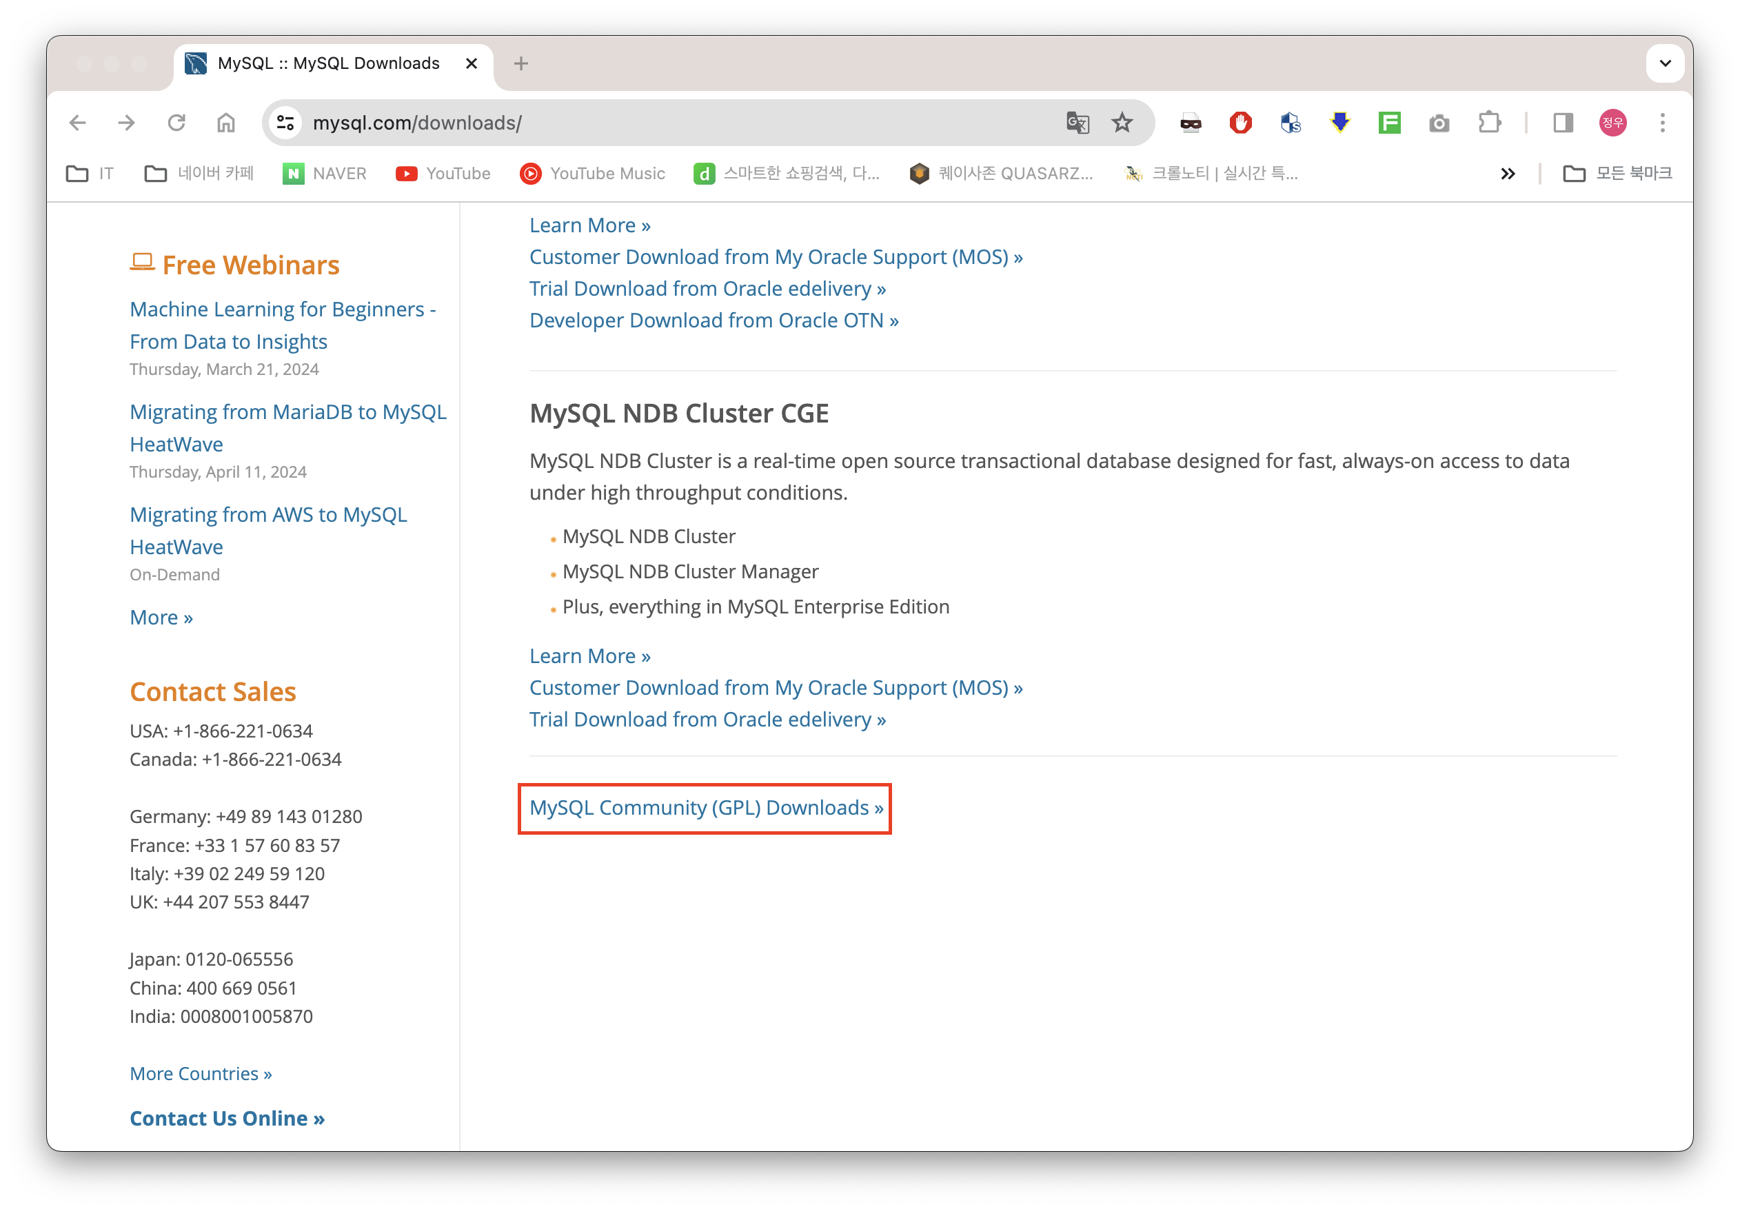Image resolution: width=1740 pixels, height=1209 pixels.
Task: Show hidden bookmarks via double chevron
Action: tap(1508, 174)
